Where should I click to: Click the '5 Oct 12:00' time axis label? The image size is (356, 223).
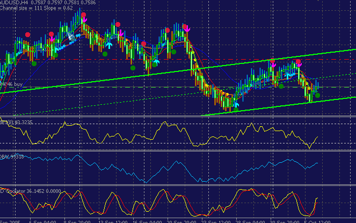(x=317, y=221)
